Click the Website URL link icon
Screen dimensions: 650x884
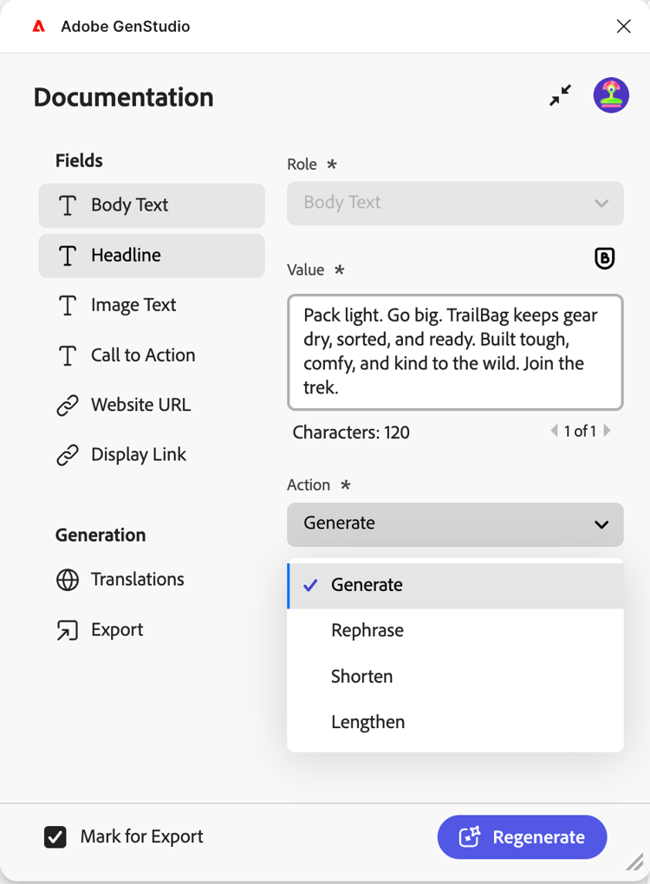click(69, 405)
